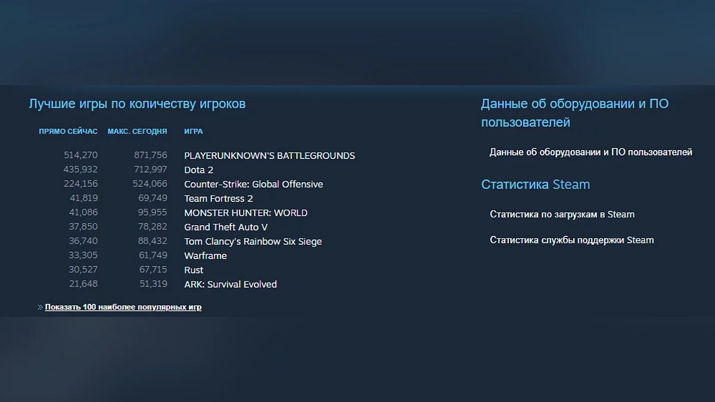Click peak value 69,749
This screenshot has width=715, height=402.
click(x=153, y=198)
